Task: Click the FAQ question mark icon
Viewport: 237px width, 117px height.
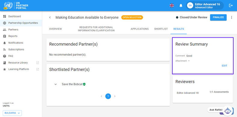Action: tap(5, 56)
